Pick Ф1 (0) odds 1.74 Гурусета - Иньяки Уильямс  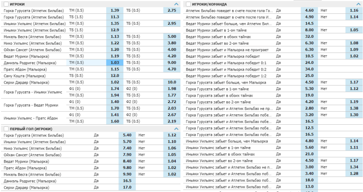click(x=115, y=89)
